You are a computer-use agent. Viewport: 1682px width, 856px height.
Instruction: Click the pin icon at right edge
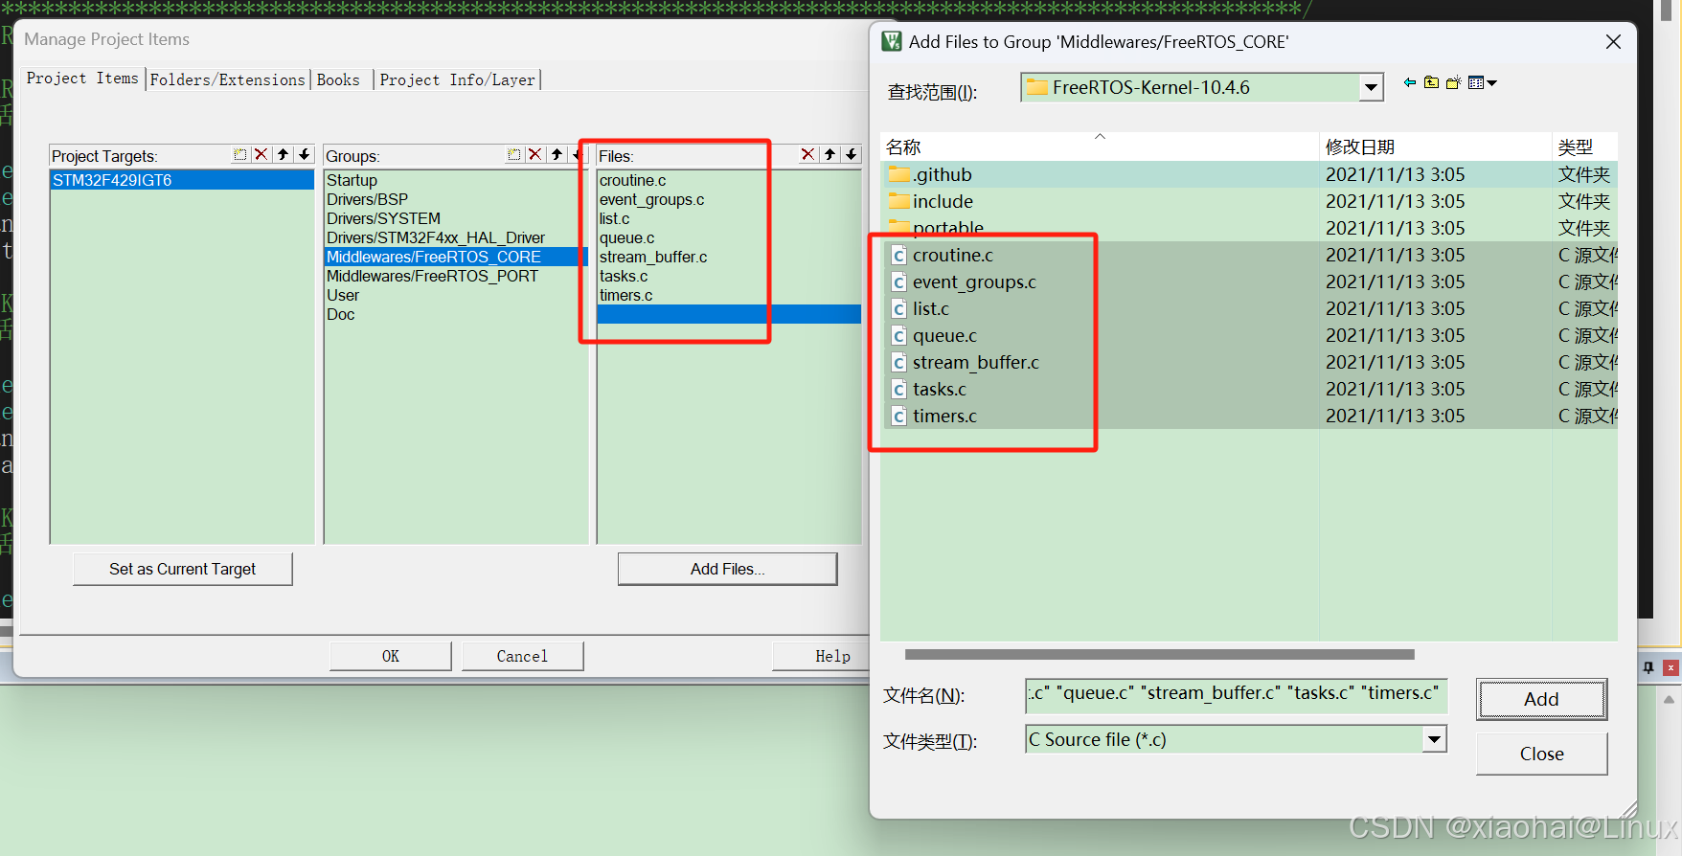(x=1648, y=667)
